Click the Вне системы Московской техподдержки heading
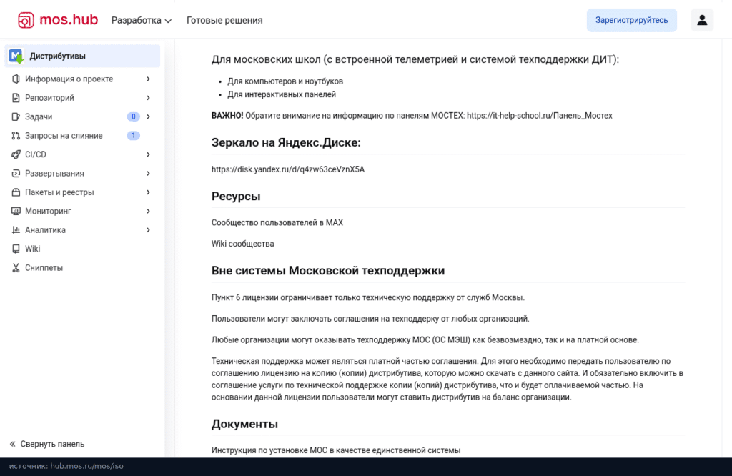The image size is (732, 476). tap(328, 271)
